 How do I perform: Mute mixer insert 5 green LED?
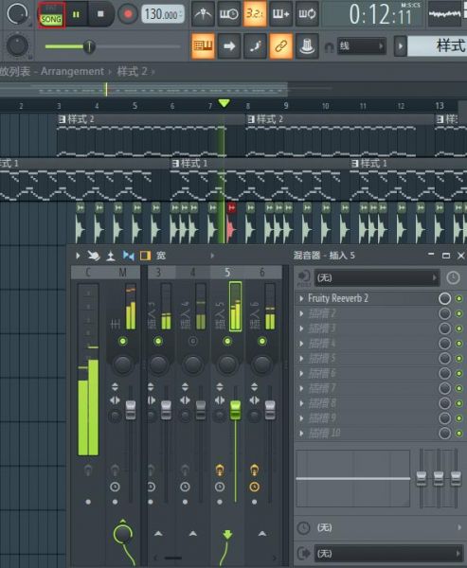[227, 341]
